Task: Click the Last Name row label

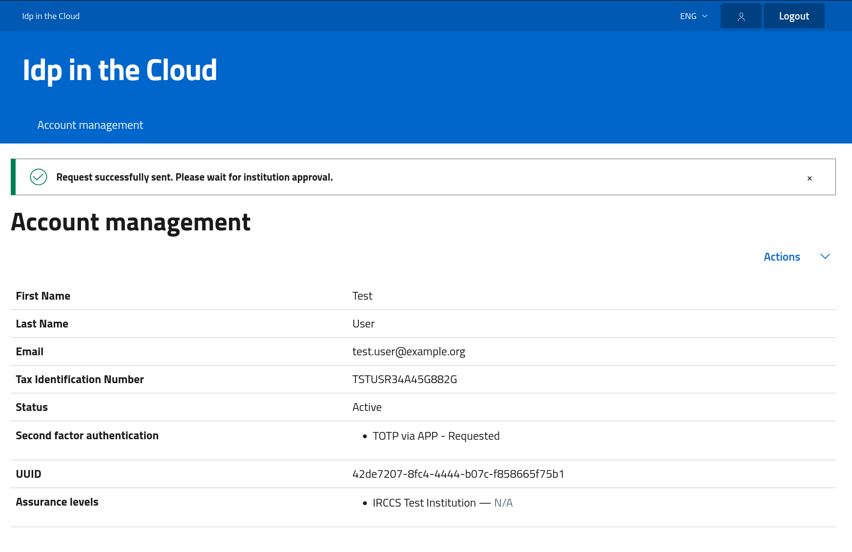Action: [x=42, y=324]
